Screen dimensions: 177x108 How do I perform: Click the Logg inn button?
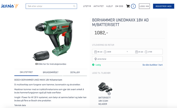(144, 6)
